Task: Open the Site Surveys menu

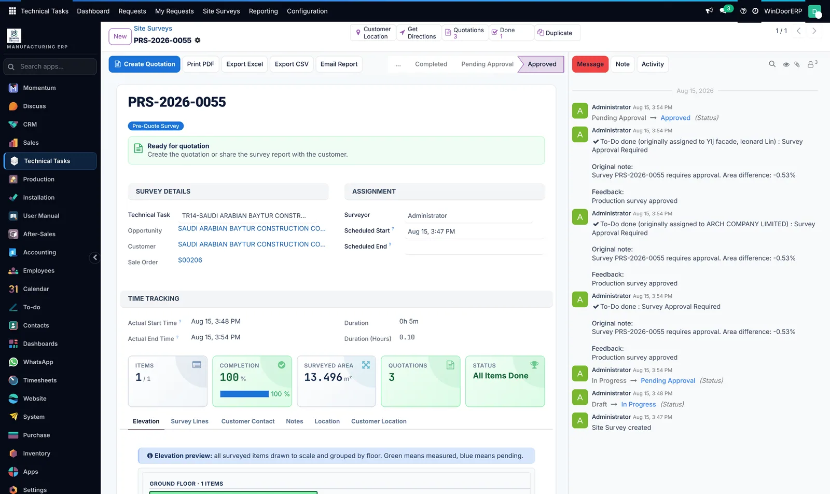Action: (221, 11)
